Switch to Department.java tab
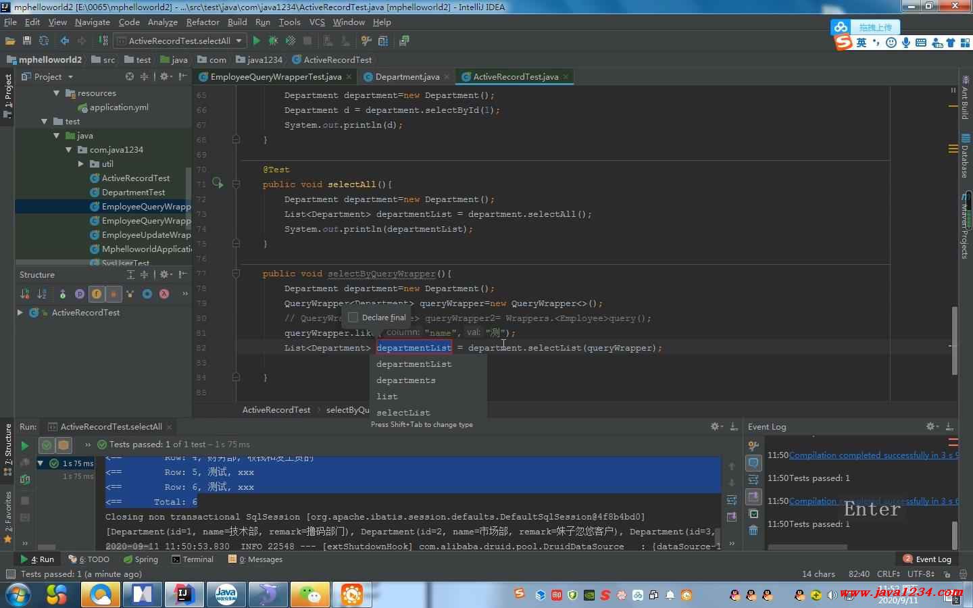 point(407,76)
